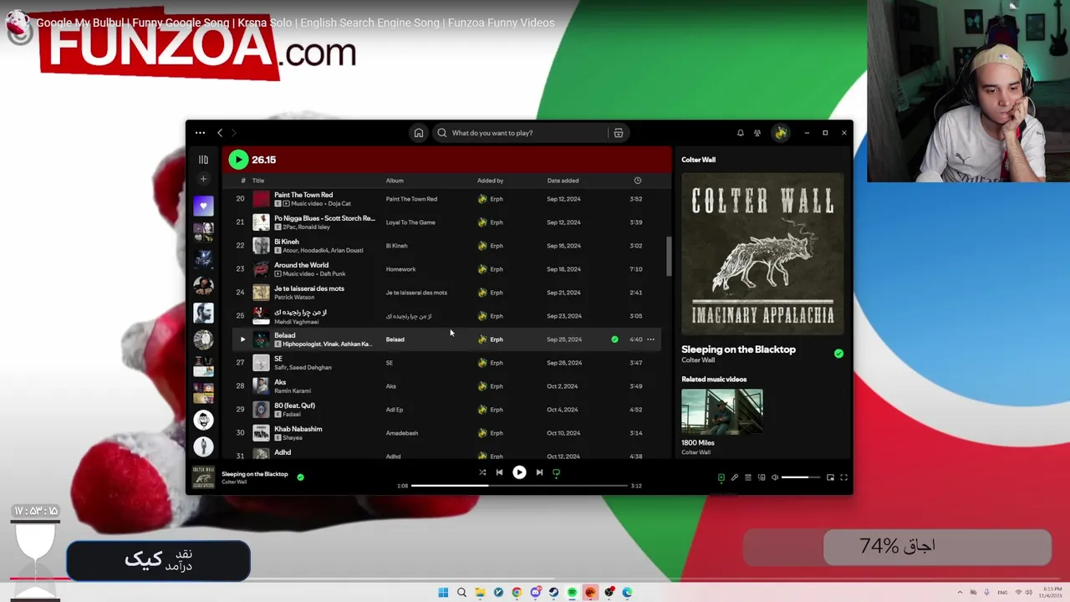
Task: Open the Miniplayer
Action: pyautogui.click(x=830, y=477)
